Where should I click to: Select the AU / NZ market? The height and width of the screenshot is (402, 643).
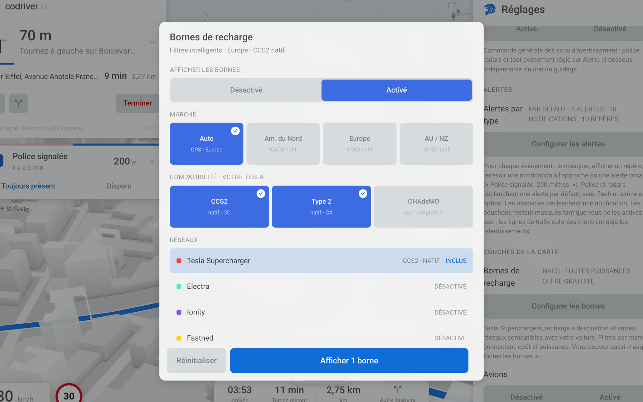437,144
